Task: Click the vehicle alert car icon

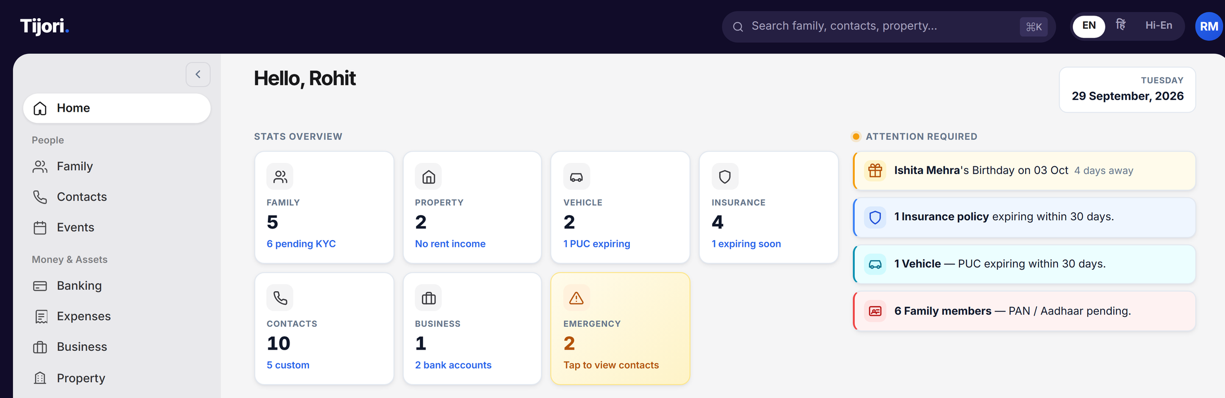Action: point(875,264)
